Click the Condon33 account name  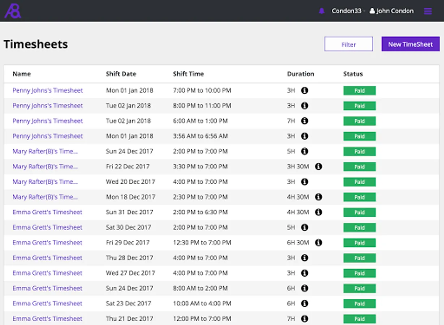pos(346,11)
